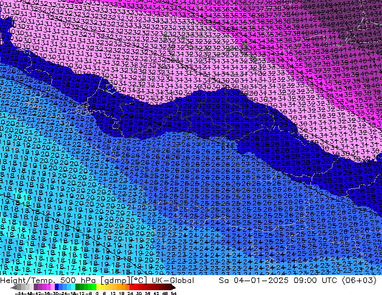Viewport: 382px width, 295px height.
Task: Click the 'Height/Temp.' caption text
Action: [27, 281]
